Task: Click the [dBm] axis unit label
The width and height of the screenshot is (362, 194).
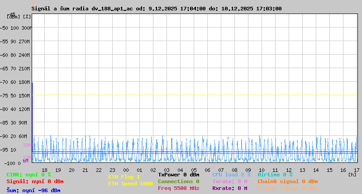Action: click(x=14, y=17)
